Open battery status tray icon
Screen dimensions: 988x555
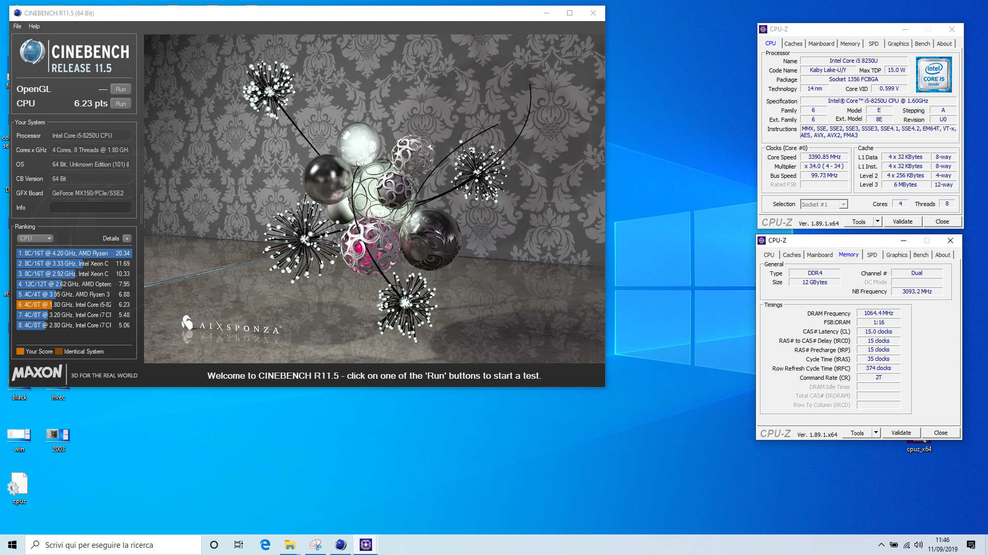coord(894,545)
